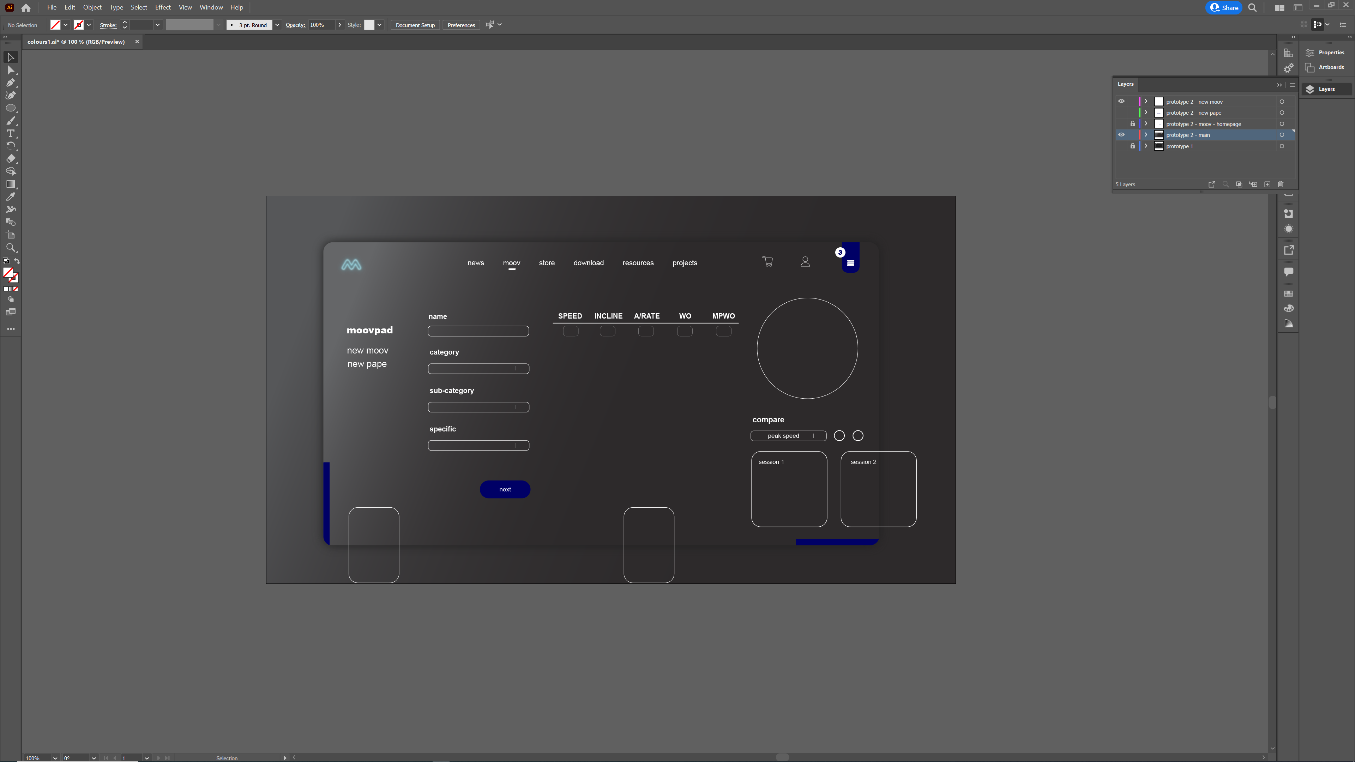Expand prototype 2 - moov - homepage layer
Screen dimensions: 1355x762
1146,124
